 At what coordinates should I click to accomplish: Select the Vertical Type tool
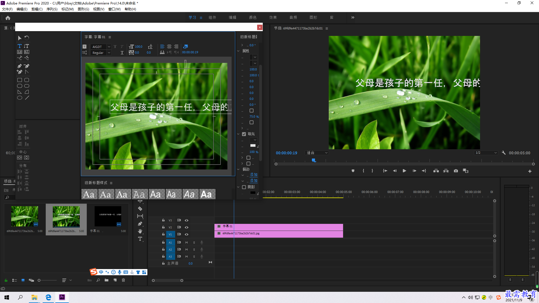[x=27, y=46]
